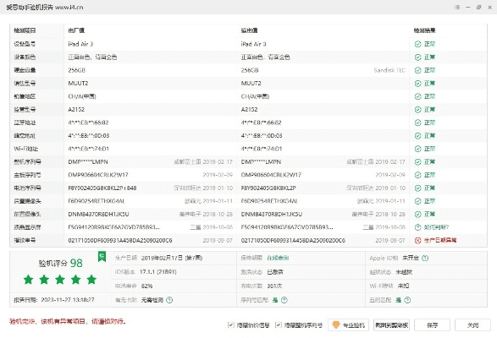497x338 pixels.
Task: Click iPad Air 3 in the 验出值 column
Action: coord(253,44)
